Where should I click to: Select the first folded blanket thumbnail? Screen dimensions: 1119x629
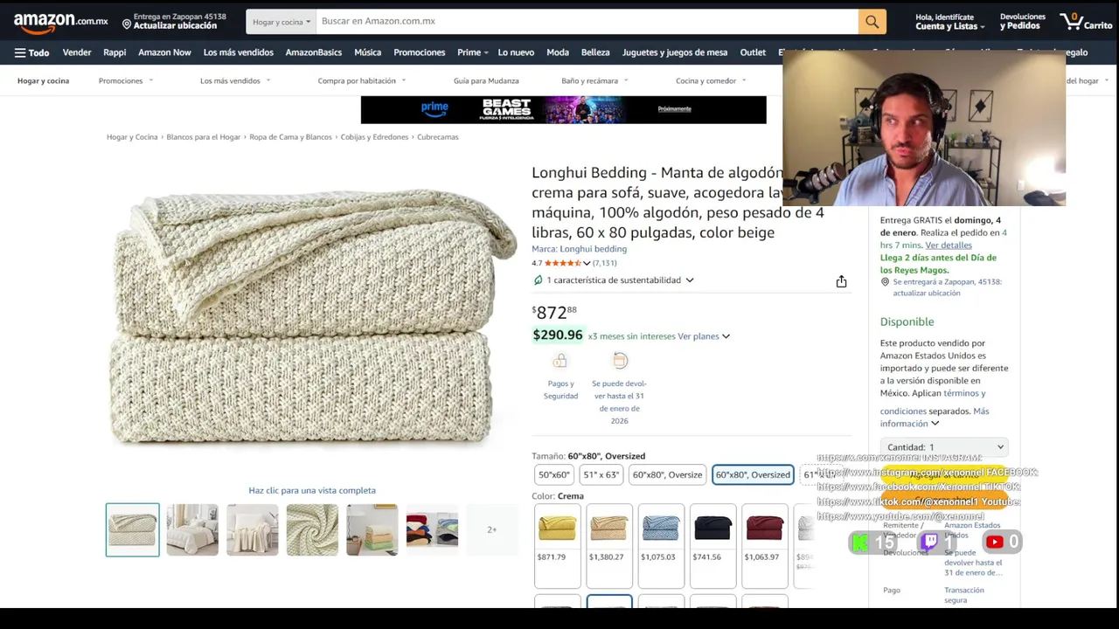[x=133, y=529]
